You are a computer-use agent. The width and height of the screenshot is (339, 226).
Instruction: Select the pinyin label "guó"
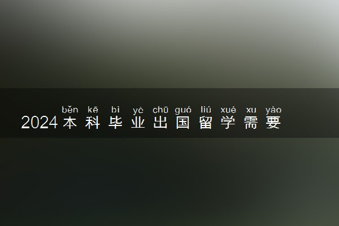point(183,110)
